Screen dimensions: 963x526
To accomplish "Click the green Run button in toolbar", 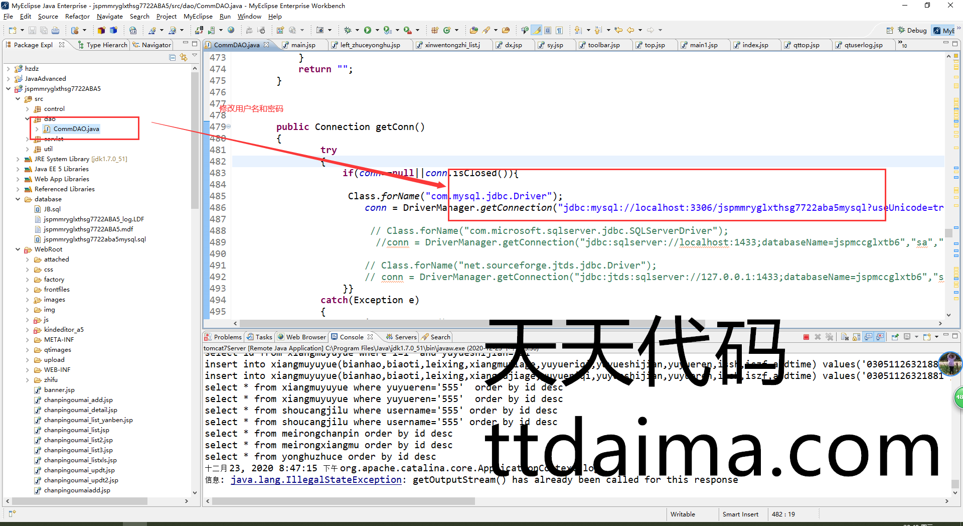I will tap(368, 30).
